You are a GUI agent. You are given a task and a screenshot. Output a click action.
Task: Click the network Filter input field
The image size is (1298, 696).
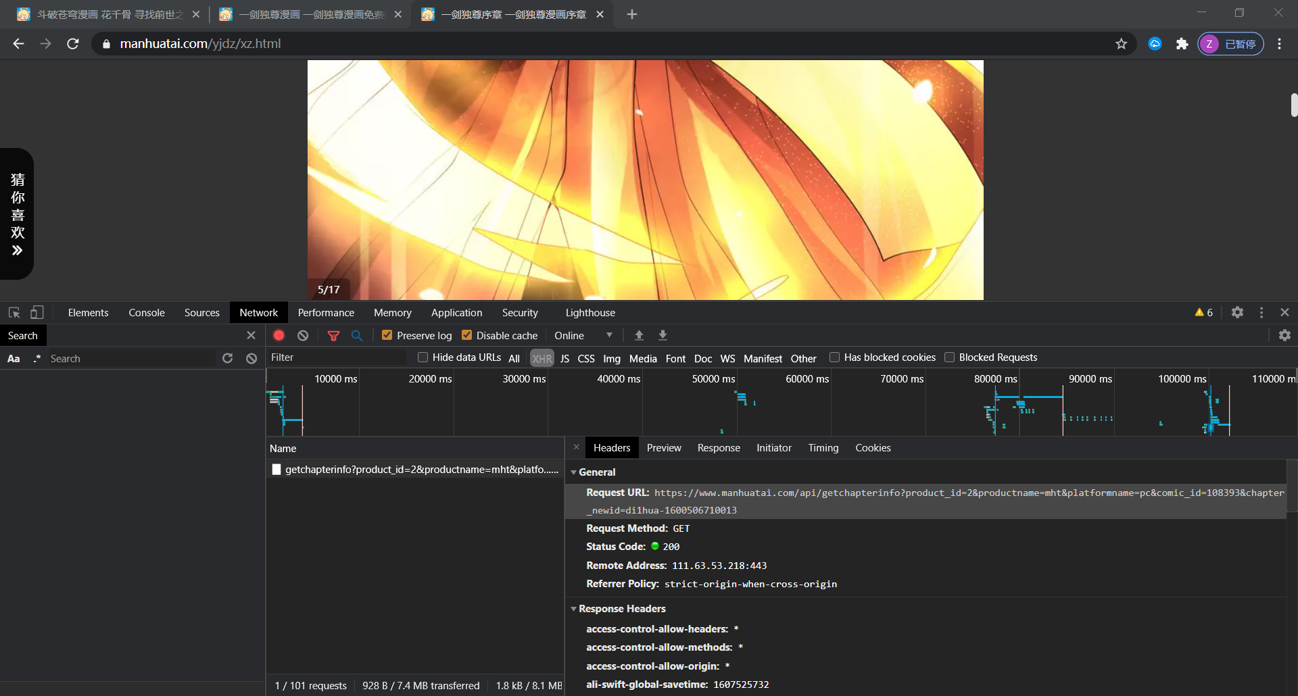[337, 357]
